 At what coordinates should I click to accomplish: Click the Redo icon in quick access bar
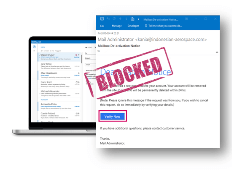[x=114, y=19]
